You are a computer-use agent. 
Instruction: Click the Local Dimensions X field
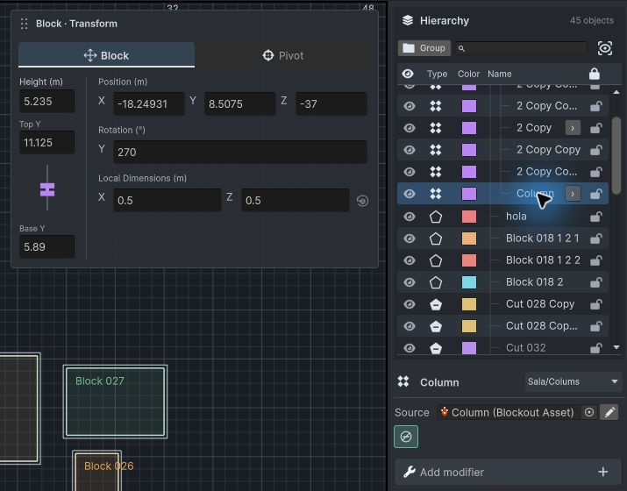167,200
